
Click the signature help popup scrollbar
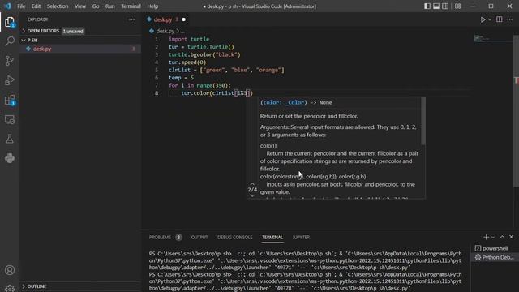(423, 121)
